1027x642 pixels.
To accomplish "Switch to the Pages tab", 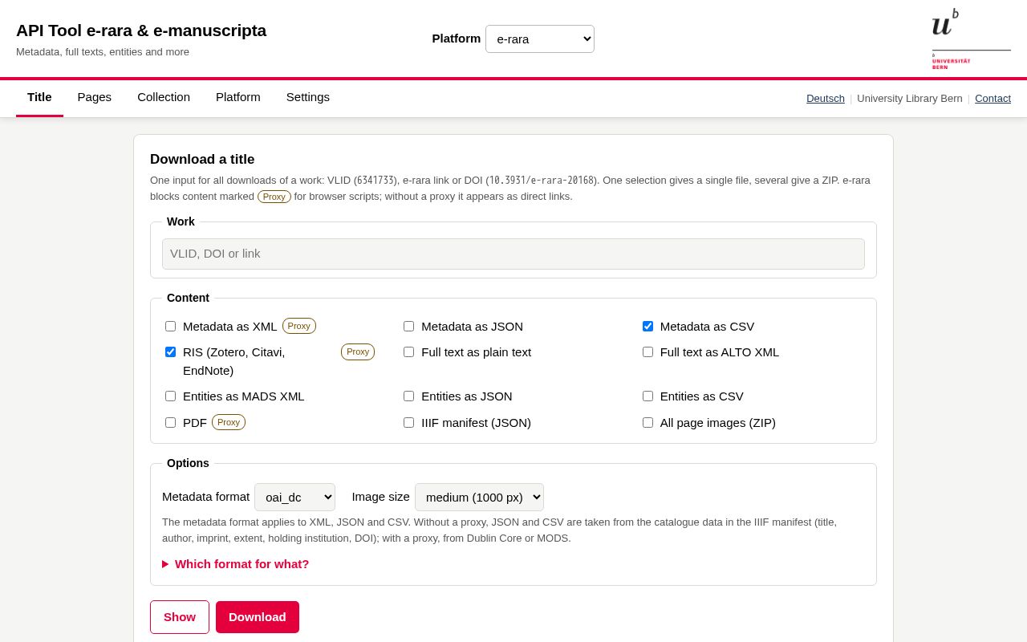I will 95,97.
